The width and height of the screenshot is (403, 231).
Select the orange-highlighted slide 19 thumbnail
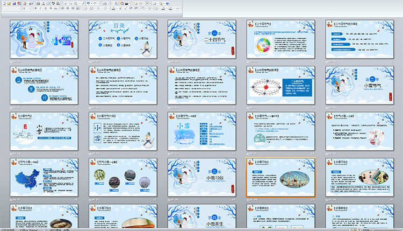tap(280, 178)
